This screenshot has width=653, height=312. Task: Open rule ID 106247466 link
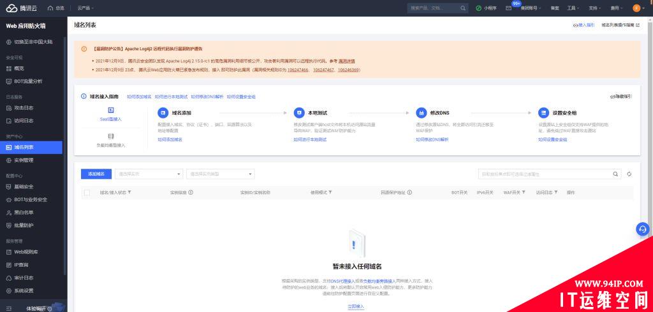click(x=298, y=70)
